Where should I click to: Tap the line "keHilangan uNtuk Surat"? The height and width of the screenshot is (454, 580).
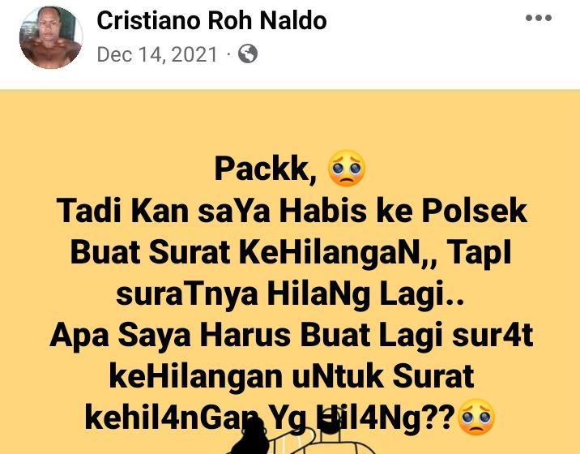pos(292,377)
